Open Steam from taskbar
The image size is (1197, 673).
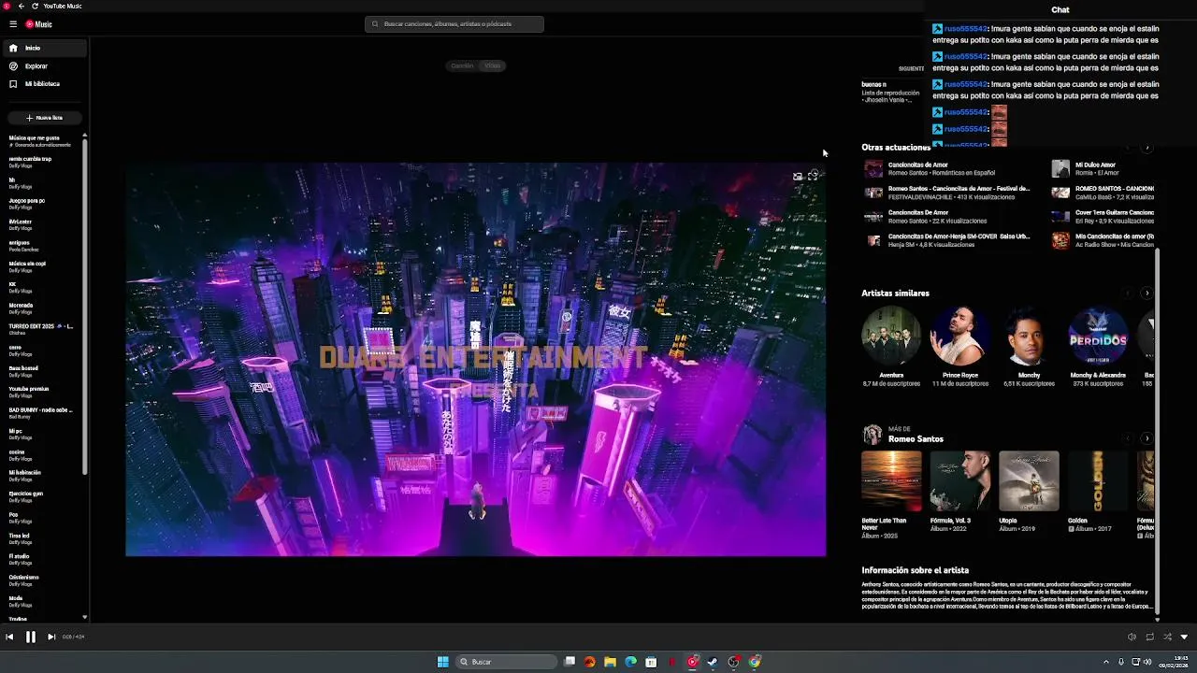coord(713,662)
